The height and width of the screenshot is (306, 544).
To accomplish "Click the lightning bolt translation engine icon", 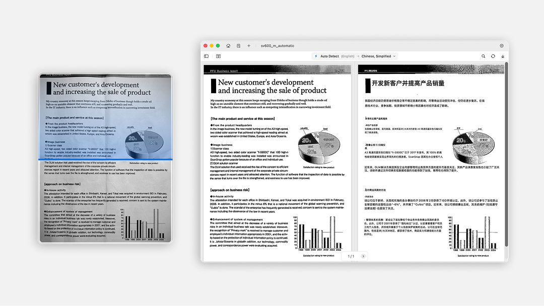I will (316, 56).
